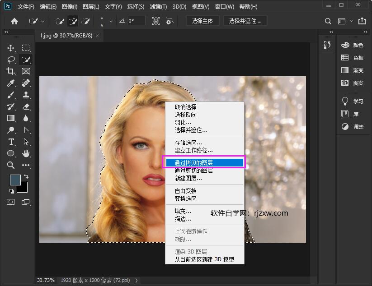Select the Clone Stamp tool

[25, 95]
